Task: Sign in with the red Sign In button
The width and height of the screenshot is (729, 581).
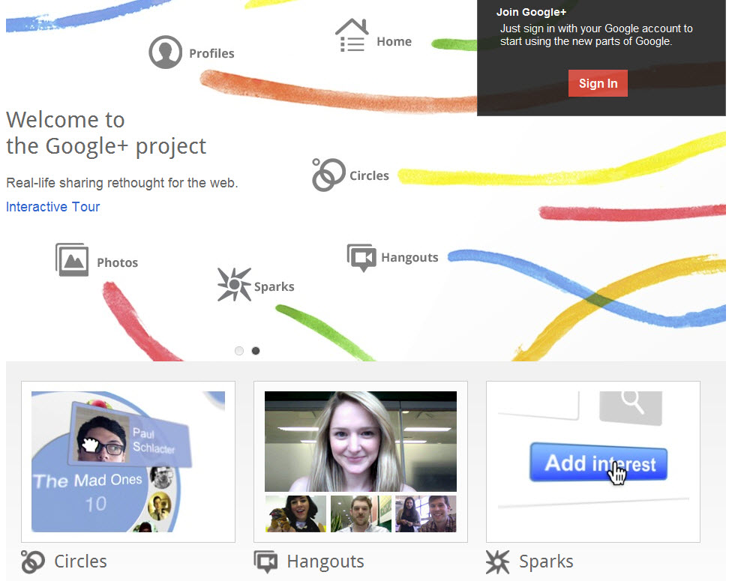Action: coord(598,83)
